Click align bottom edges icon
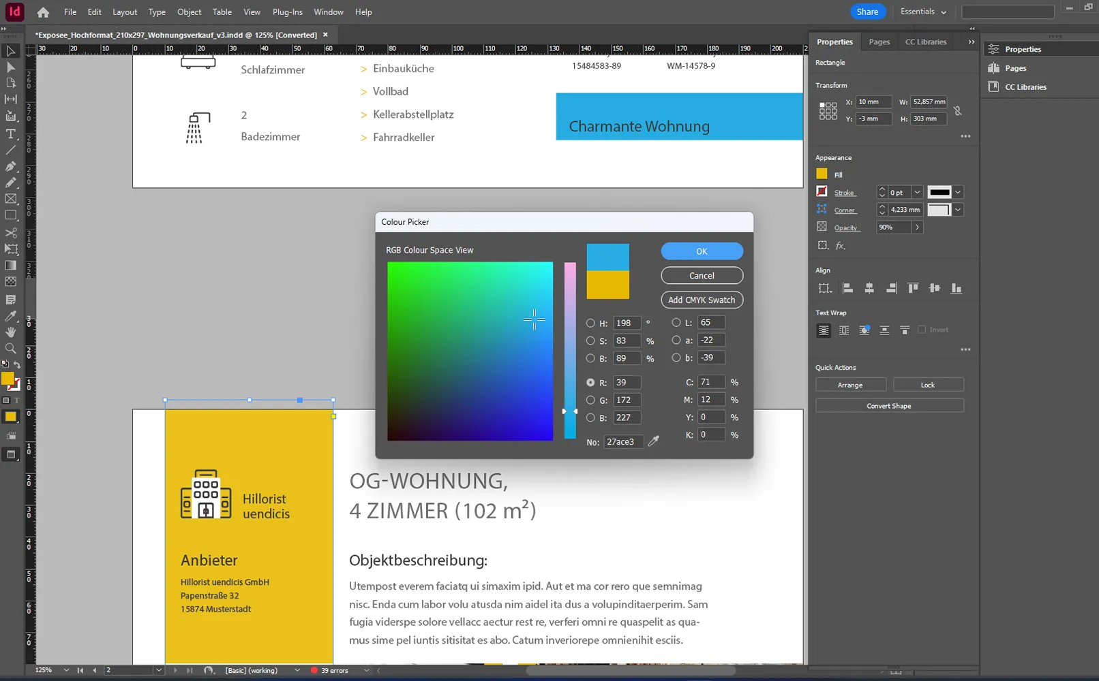The width and height of the screenshot is (1099, 681). pos(957,289)
